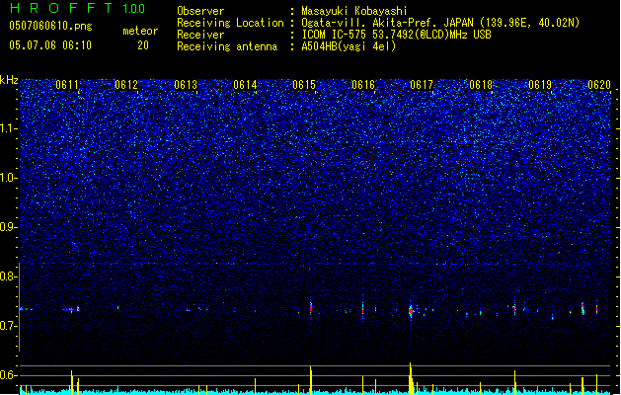
Task: Click the 0614 time marker
Action: (x=245, y=85)
